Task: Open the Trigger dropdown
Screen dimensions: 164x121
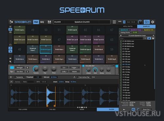Action: coord(74,68)
